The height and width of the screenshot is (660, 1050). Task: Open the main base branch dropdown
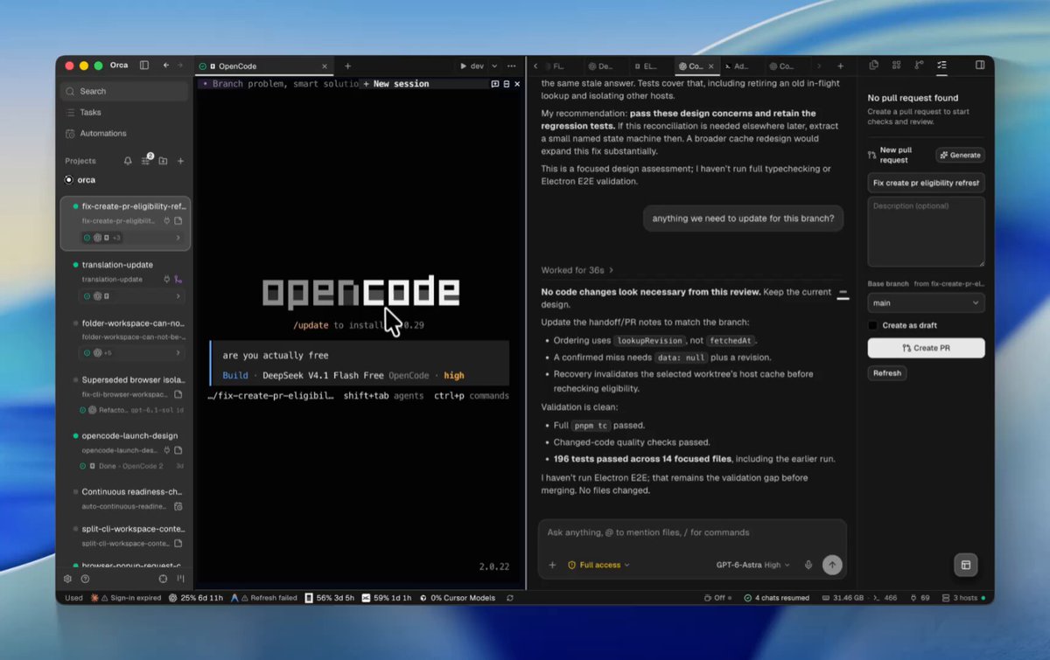pos(926,302)
